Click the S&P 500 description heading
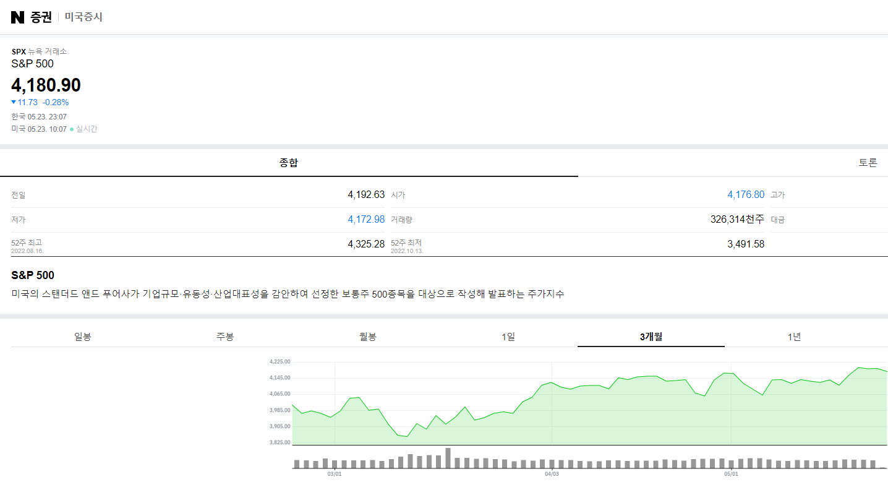Image resolution: width=888 pixels, height=482 pixels. pyautogui.click(x=33, y=275)
